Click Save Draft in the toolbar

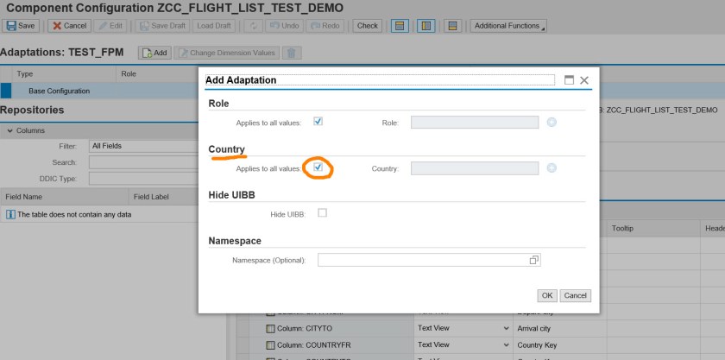163,26
